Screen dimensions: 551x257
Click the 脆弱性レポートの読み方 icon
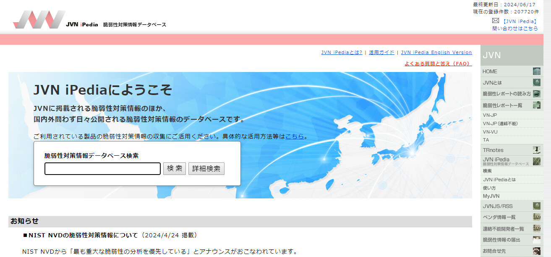(537, 93)
